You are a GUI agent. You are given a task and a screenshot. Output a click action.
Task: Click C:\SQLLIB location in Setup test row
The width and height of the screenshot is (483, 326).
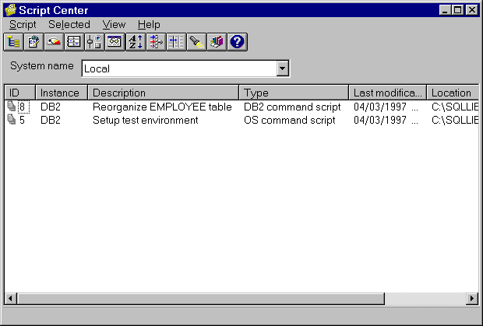click(455, 120)
